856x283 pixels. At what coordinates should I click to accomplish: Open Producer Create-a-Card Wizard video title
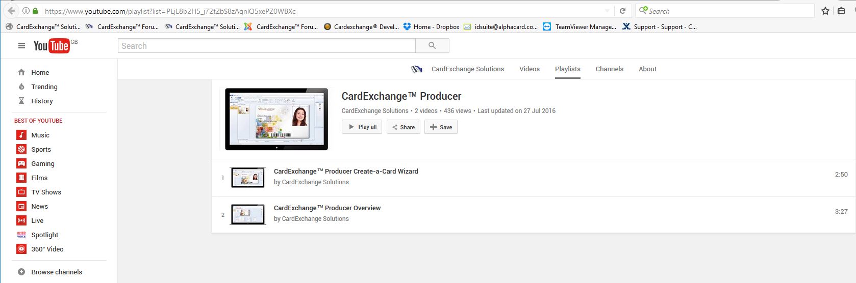[346, 171]
